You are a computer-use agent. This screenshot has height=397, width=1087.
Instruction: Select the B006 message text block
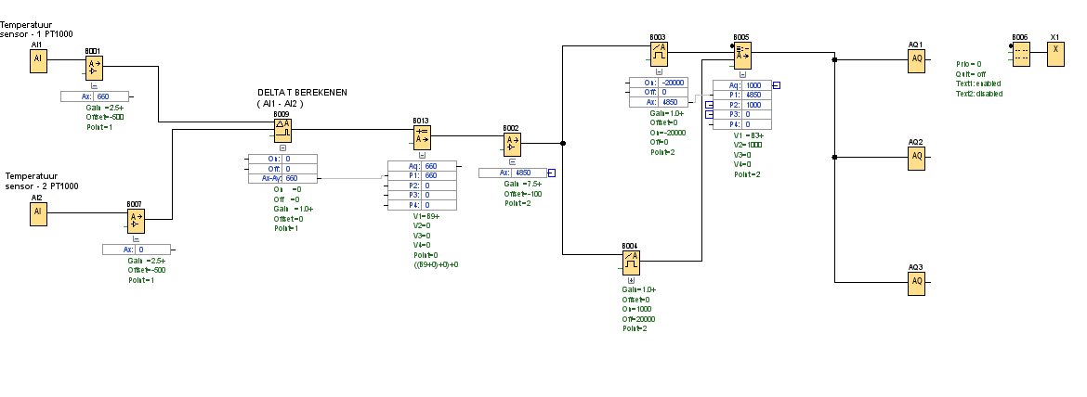click(1021, 54)
